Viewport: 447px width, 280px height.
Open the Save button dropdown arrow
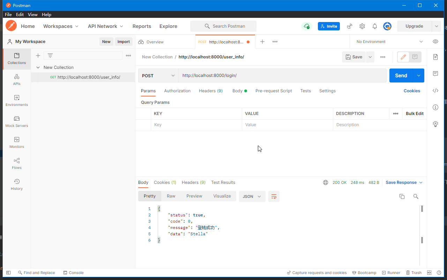[x=370, y=57]
